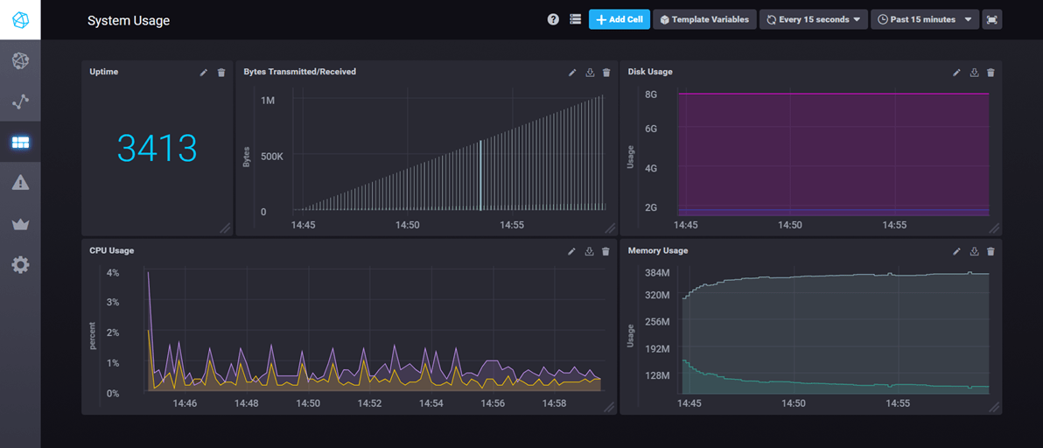The image size is (1043, 448).
Task: Open the Host List from the sidebar
Action: pyautogui.click(x=20, y=60)
